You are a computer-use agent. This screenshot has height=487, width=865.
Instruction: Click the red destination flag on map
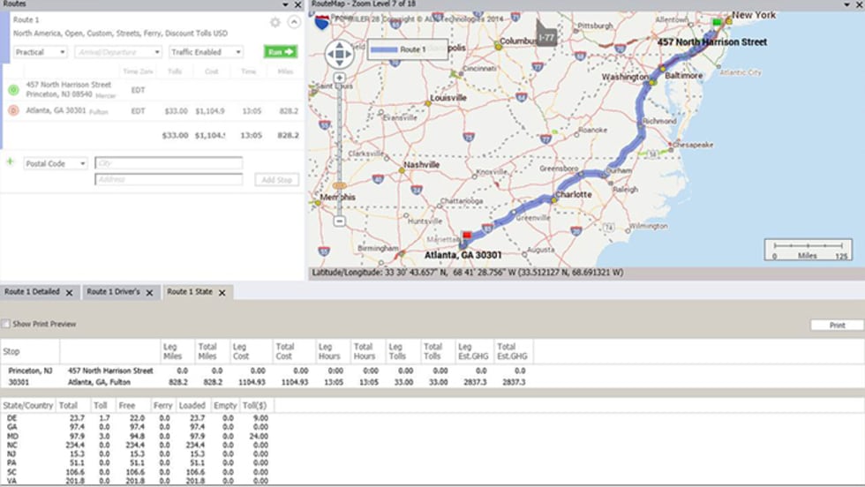[x=468, y=236]
